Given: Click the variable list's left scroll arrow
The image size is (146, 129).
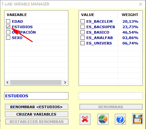Looking at the screenshot, I should point(7,82).
